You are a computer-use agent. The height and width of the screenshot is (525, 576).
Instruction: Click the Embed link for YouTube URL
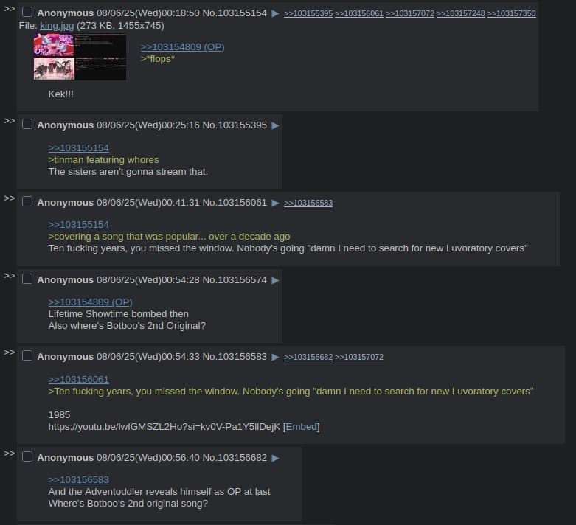tap(301, 427)
